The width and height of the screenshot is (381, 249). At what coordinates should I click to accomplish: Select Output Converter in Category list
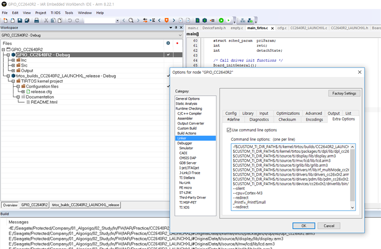pos(191,124)
